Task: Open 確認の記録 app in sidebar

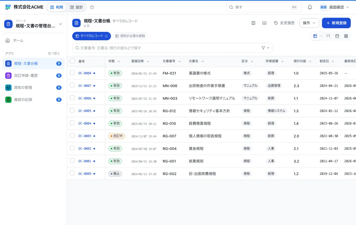Action: pos(33,99)
